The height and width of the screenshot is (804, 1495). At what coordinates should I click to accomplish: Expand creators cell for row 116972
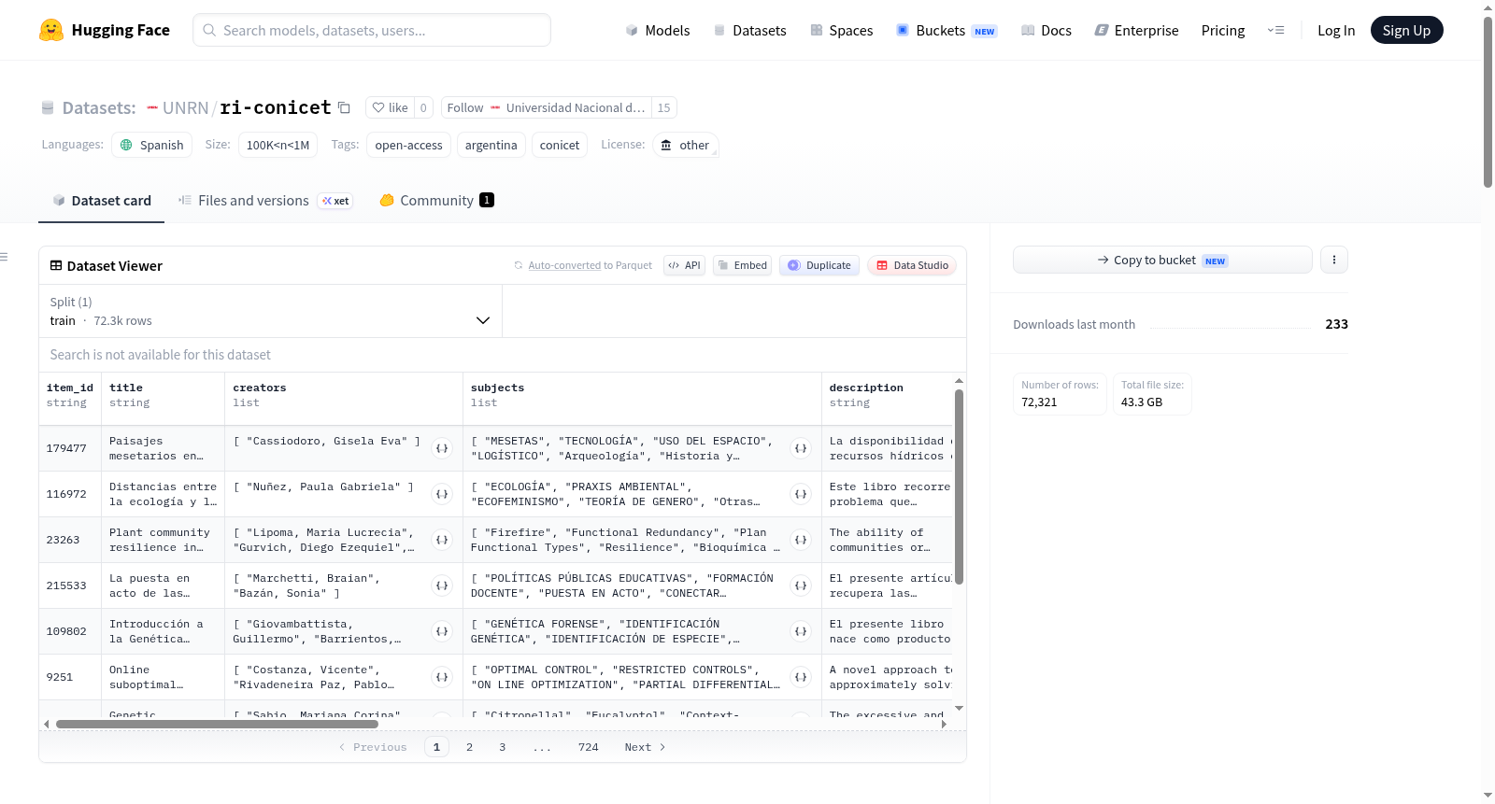point(442,494)
